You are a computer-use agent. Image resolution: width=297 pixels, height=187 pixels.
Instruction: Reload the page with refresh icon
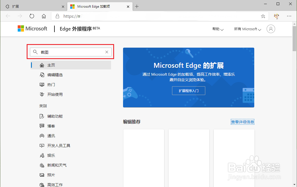tap(32, 16)
